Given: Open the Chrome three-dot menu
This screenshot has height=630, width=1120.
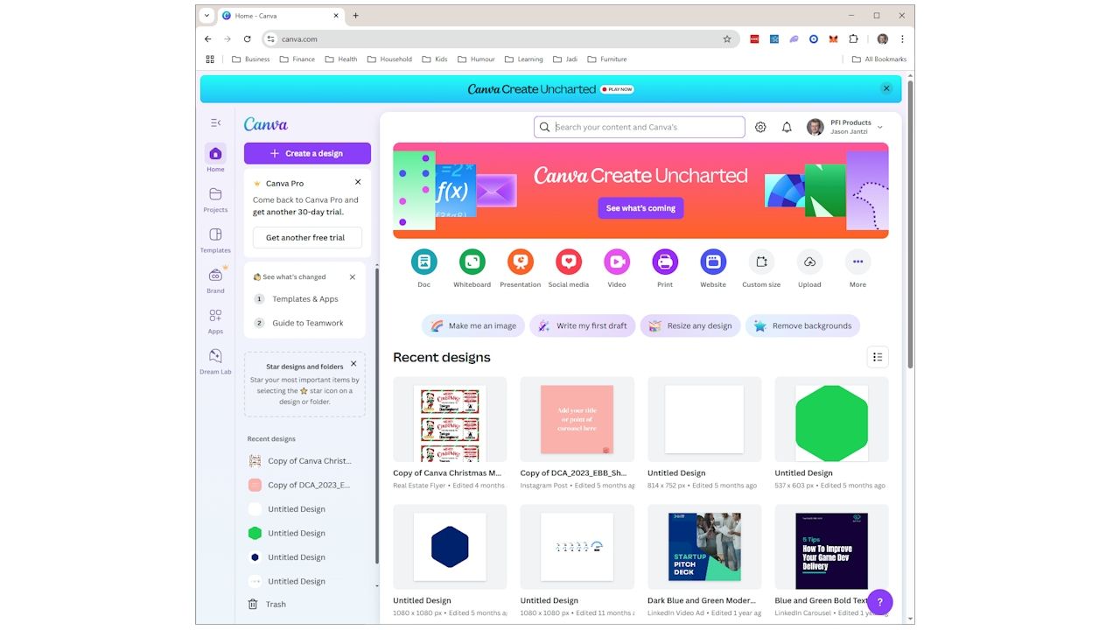Looking at the screenshot, I should [x=902, y=38].
